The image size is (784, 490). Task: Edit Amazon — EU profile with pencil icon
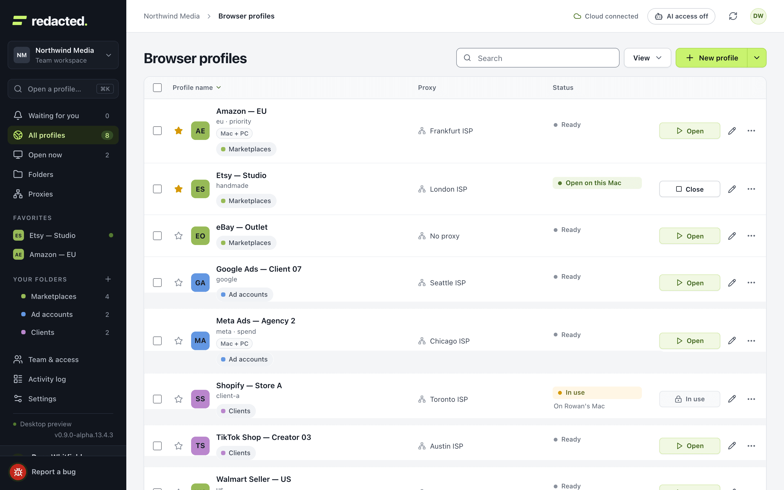732,131
